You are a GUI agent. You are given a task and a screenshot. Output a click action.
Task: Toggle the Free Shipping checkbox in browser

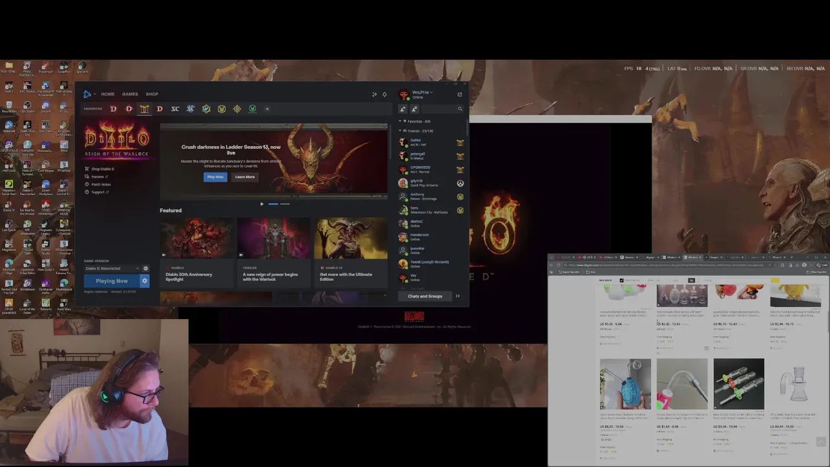[621, 280]
